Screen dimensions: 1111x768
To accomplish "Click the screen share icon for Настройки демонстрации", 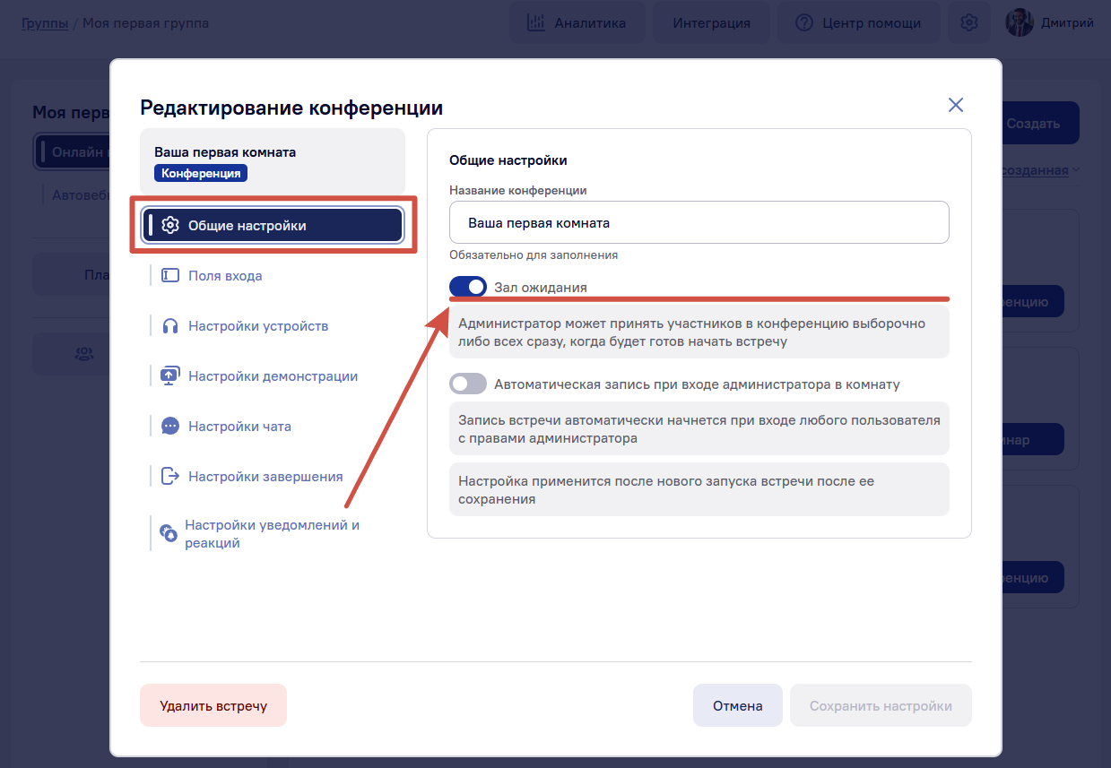I will point(170,376).
